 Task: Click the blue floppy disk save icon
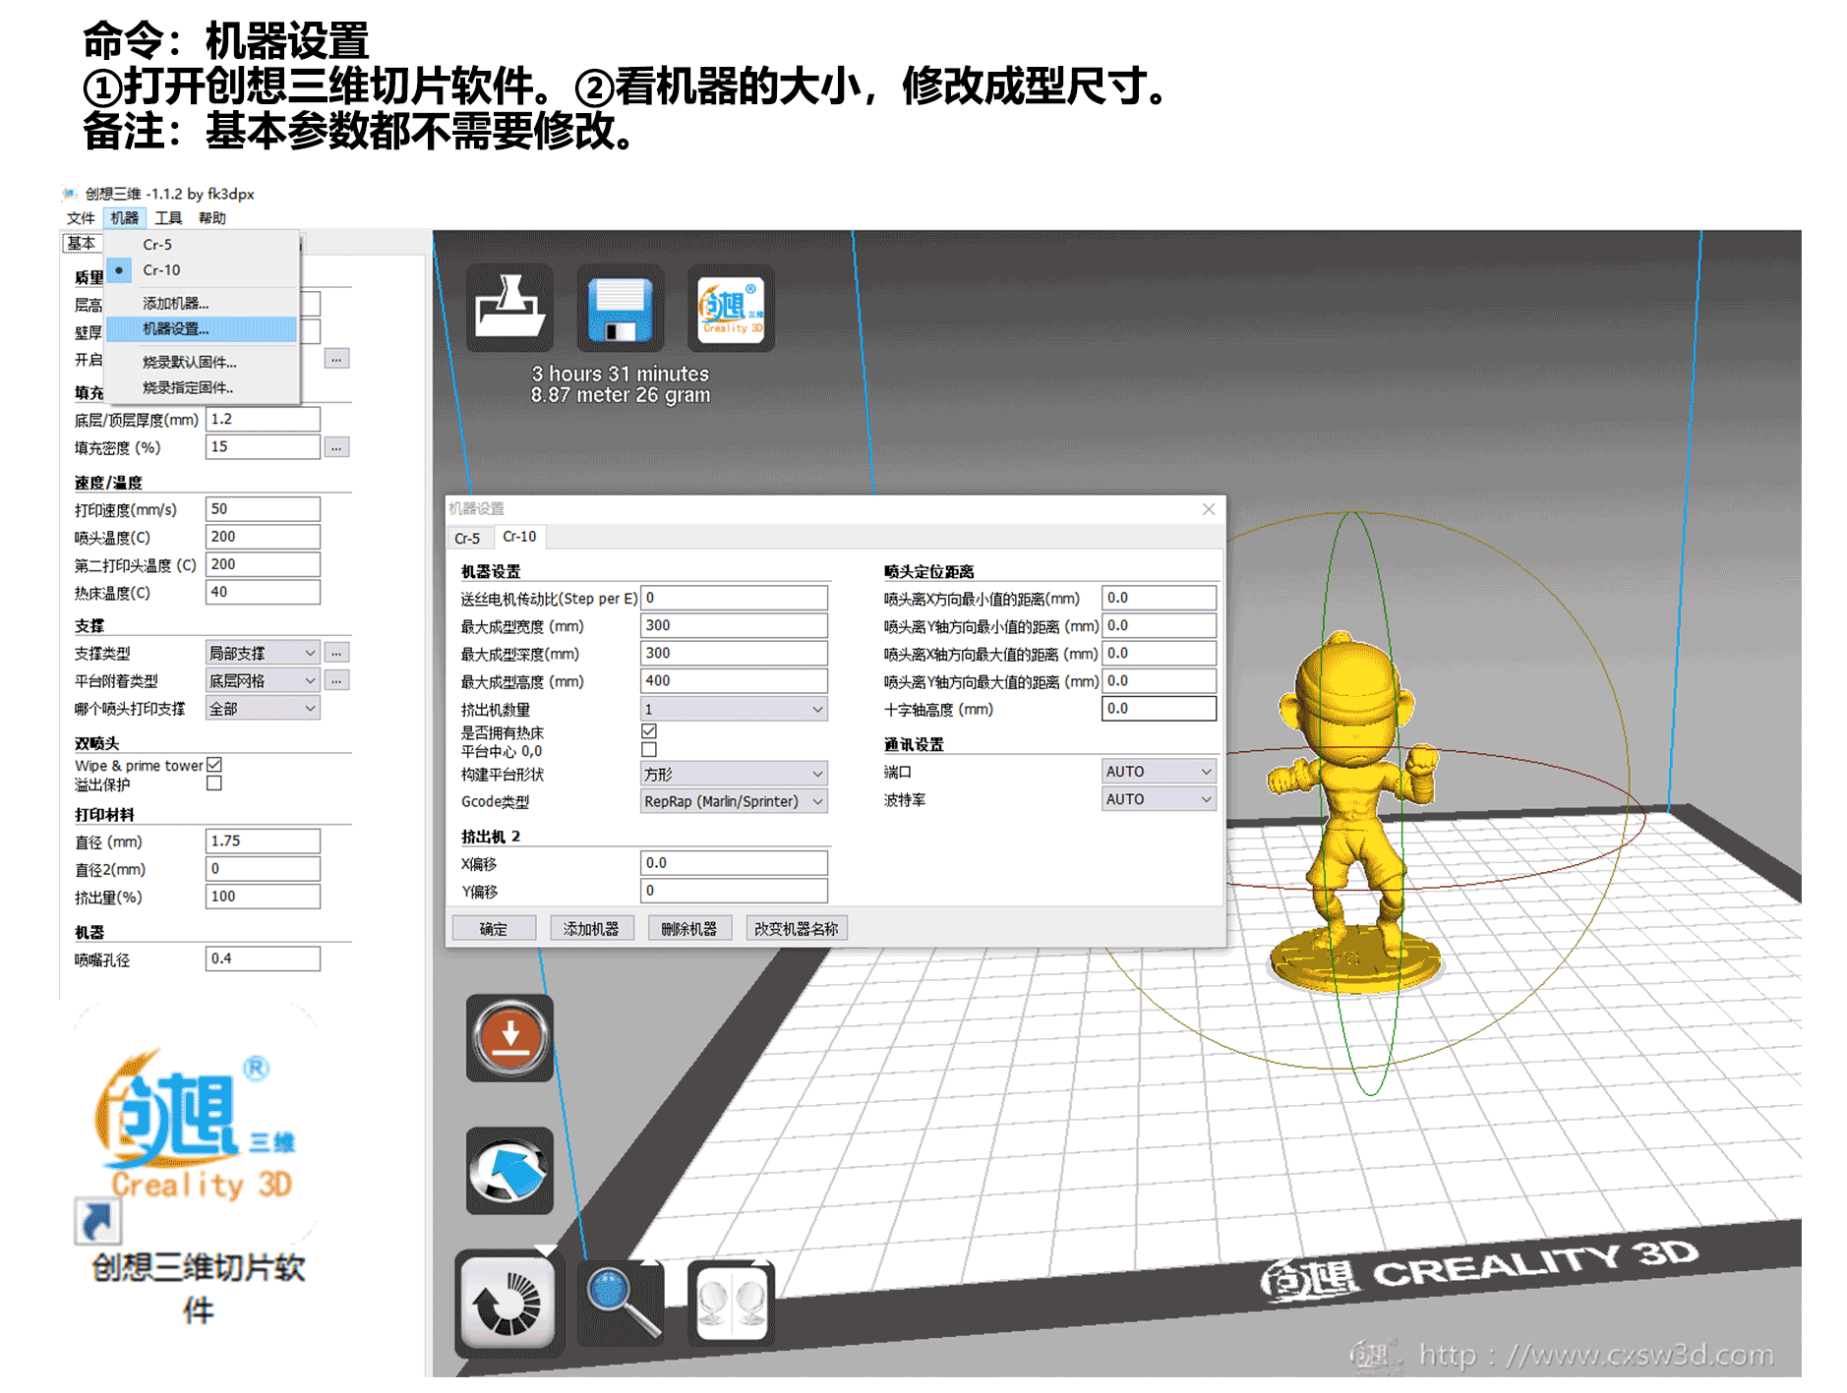click(620, 308)
